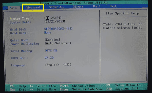The width and height of the screenshot is (152, 93).
Task: Click the F10 Save and Exit hint
Action: coord(122,89)
